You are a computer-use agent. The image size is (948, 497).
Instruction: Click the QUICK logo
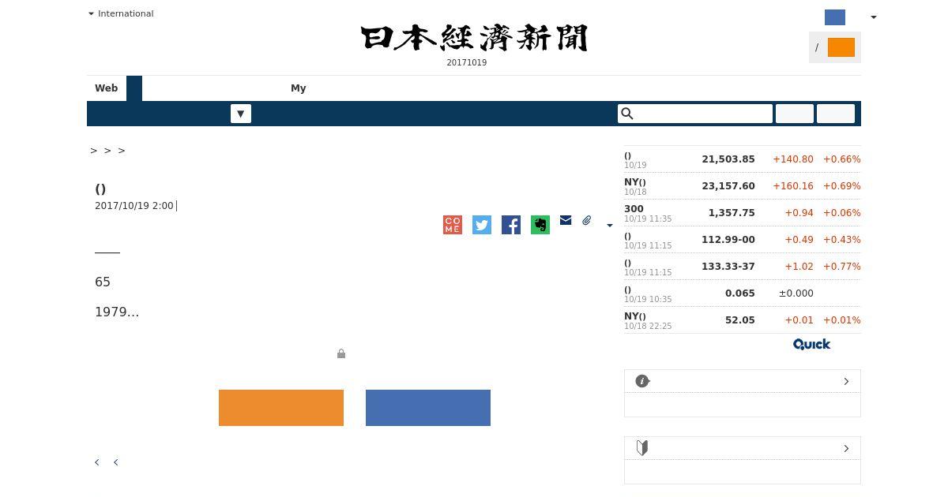(x=811, y=345)
